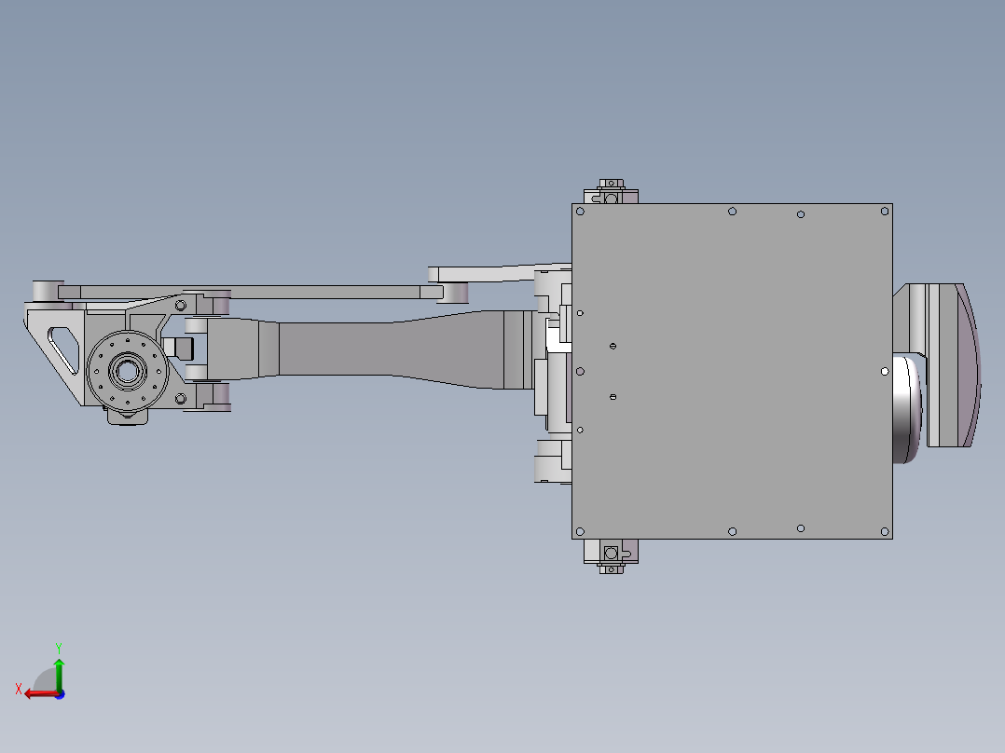Select the shiny cylindrical disc beside the plate
This screenshot has height=753, width=1005.
coord(908,410)
